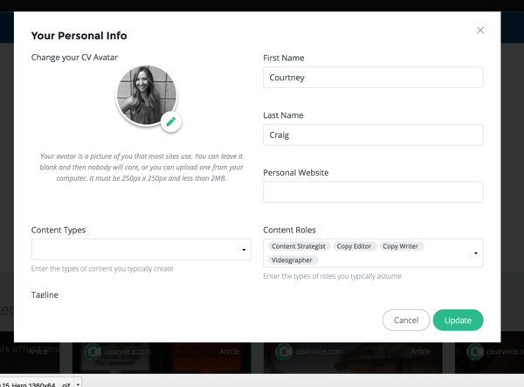524x387 pixels.
Task: Focus the First Name field
Action: pos(373,77)
